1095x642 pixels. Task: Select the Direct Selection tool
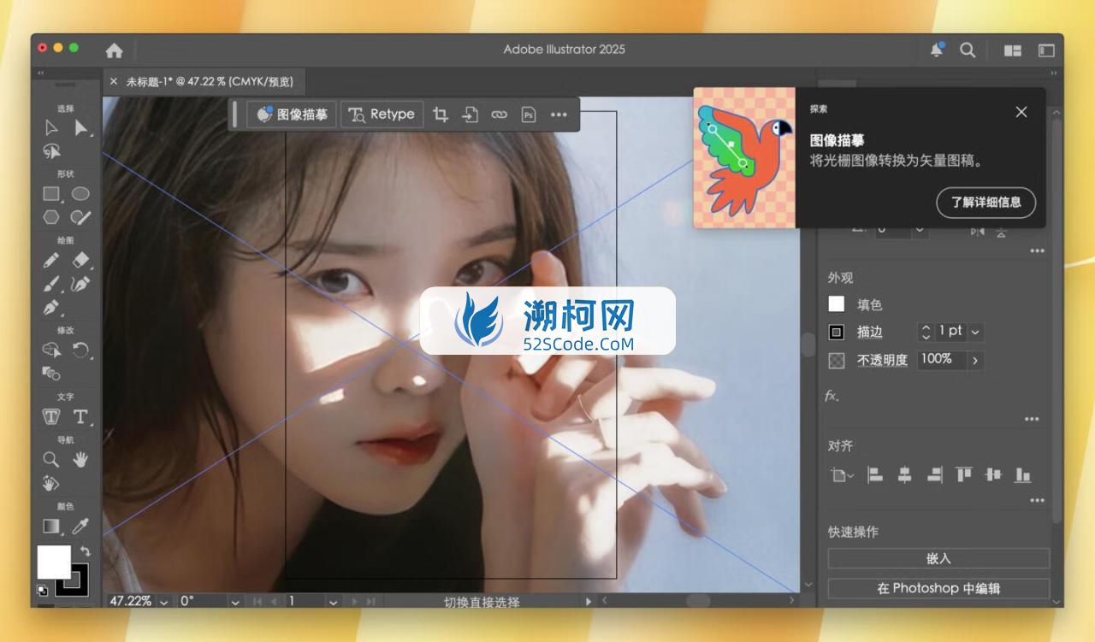(x=80, y=128)
